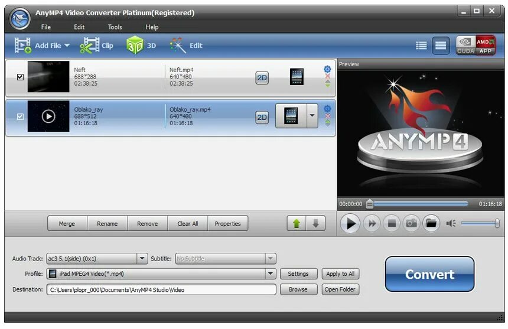Click the iPad profile icon for Neft

tap(297, 77)
